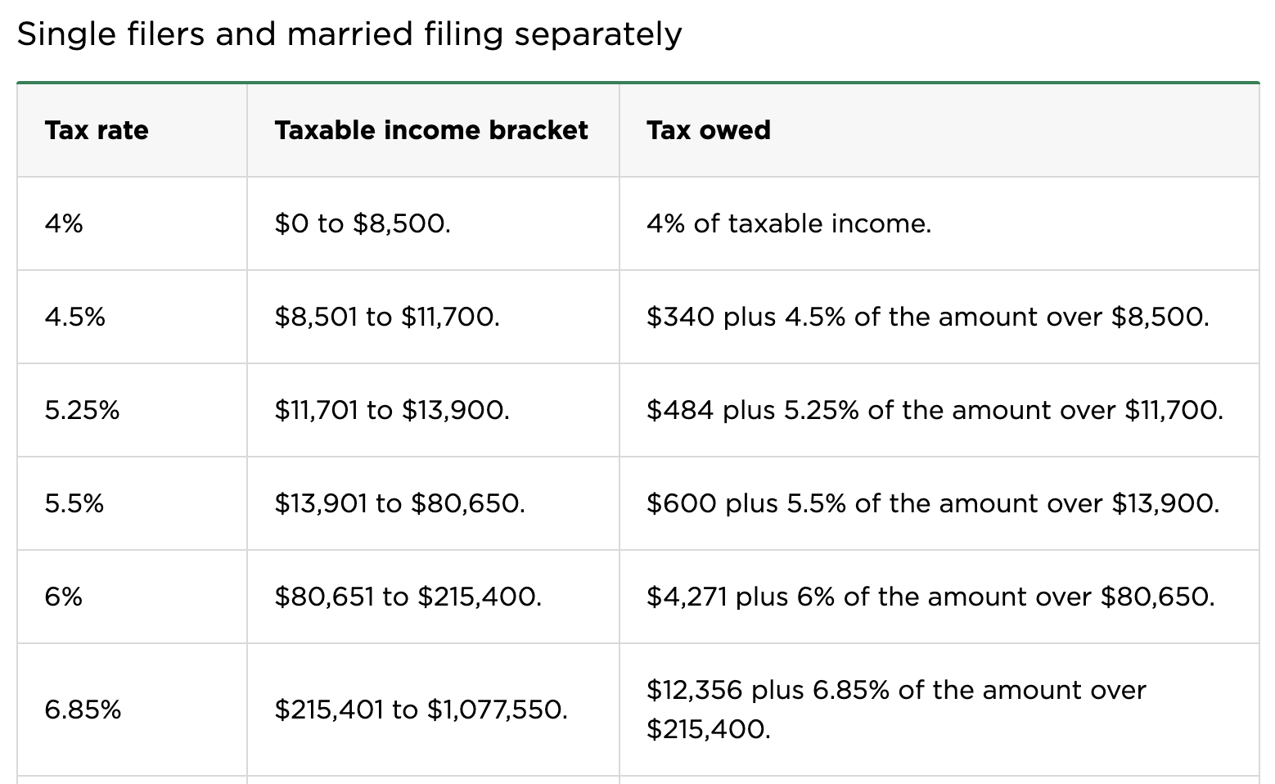Click the "$340 plus 4.5%" tax owed cell
Screen dimensions: 1275x784
(927, 317)
